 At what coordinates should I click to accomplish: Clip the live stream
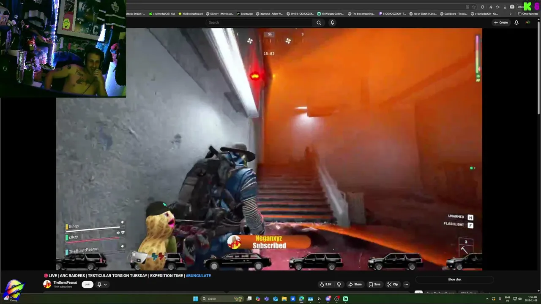(393, 284)
